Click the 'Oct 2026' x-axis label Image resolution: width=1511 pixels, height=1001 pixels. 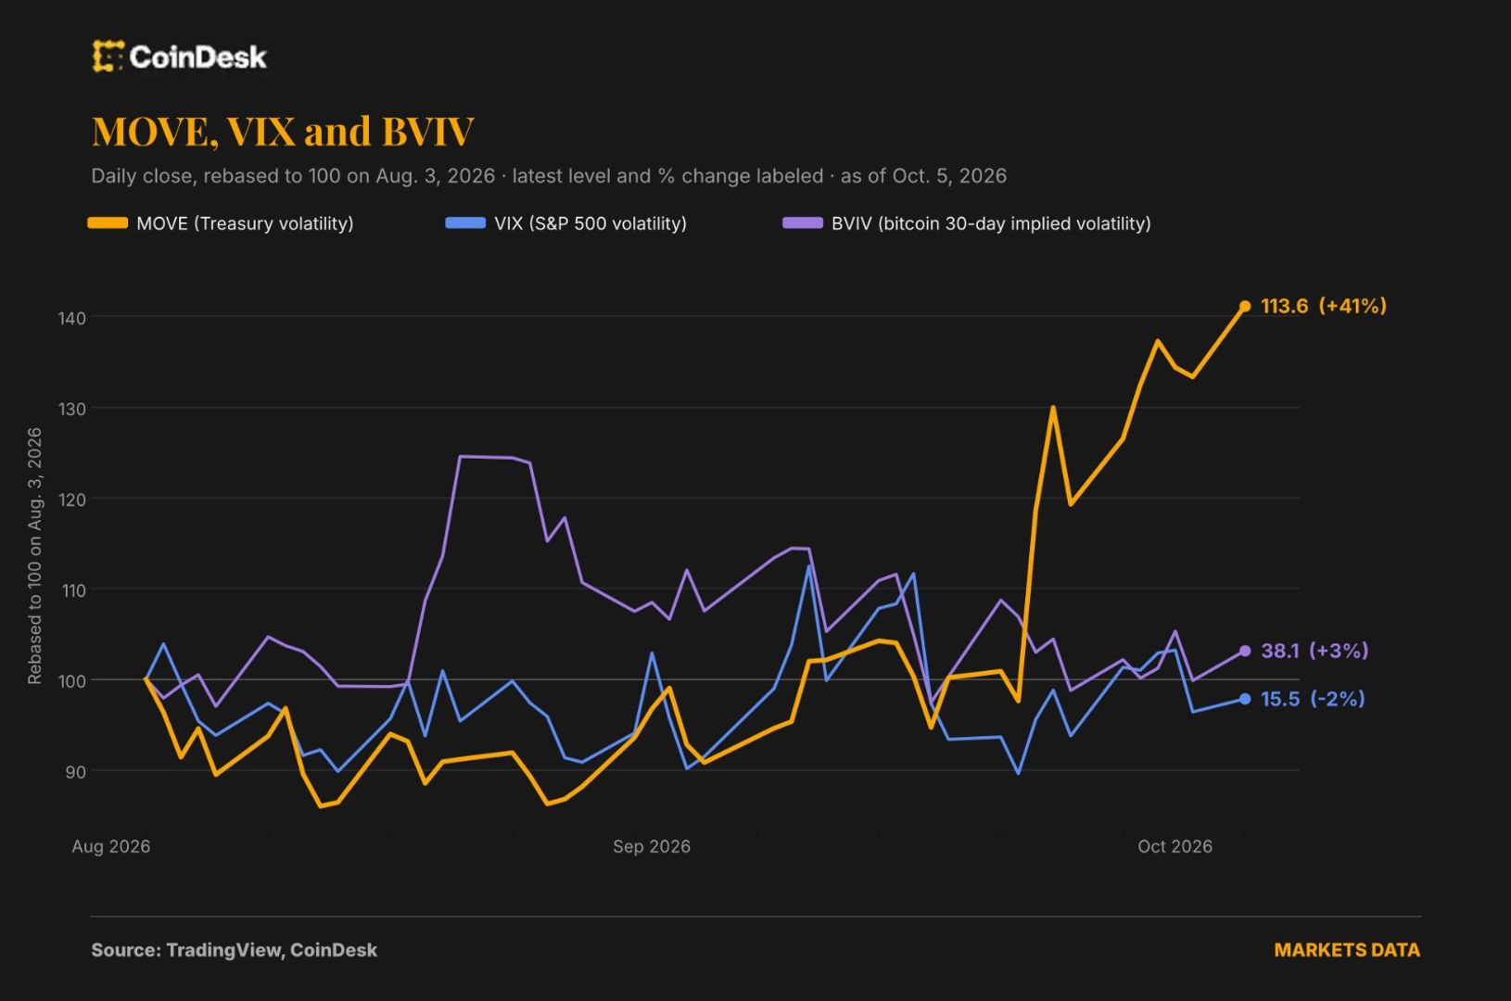(1175, 846)
